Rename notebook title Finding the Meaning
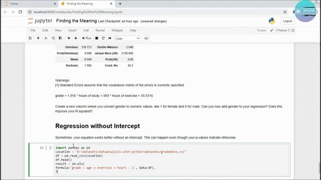The width and height of the screenshot is (321, 180). (76, 21)
